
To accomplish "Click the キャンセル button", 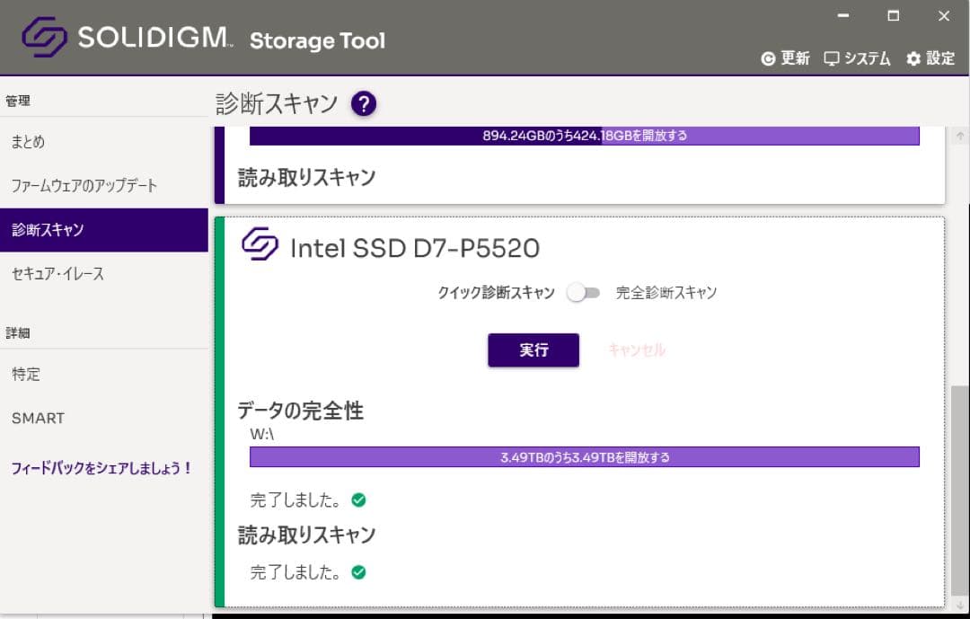I will pos(637,349).
